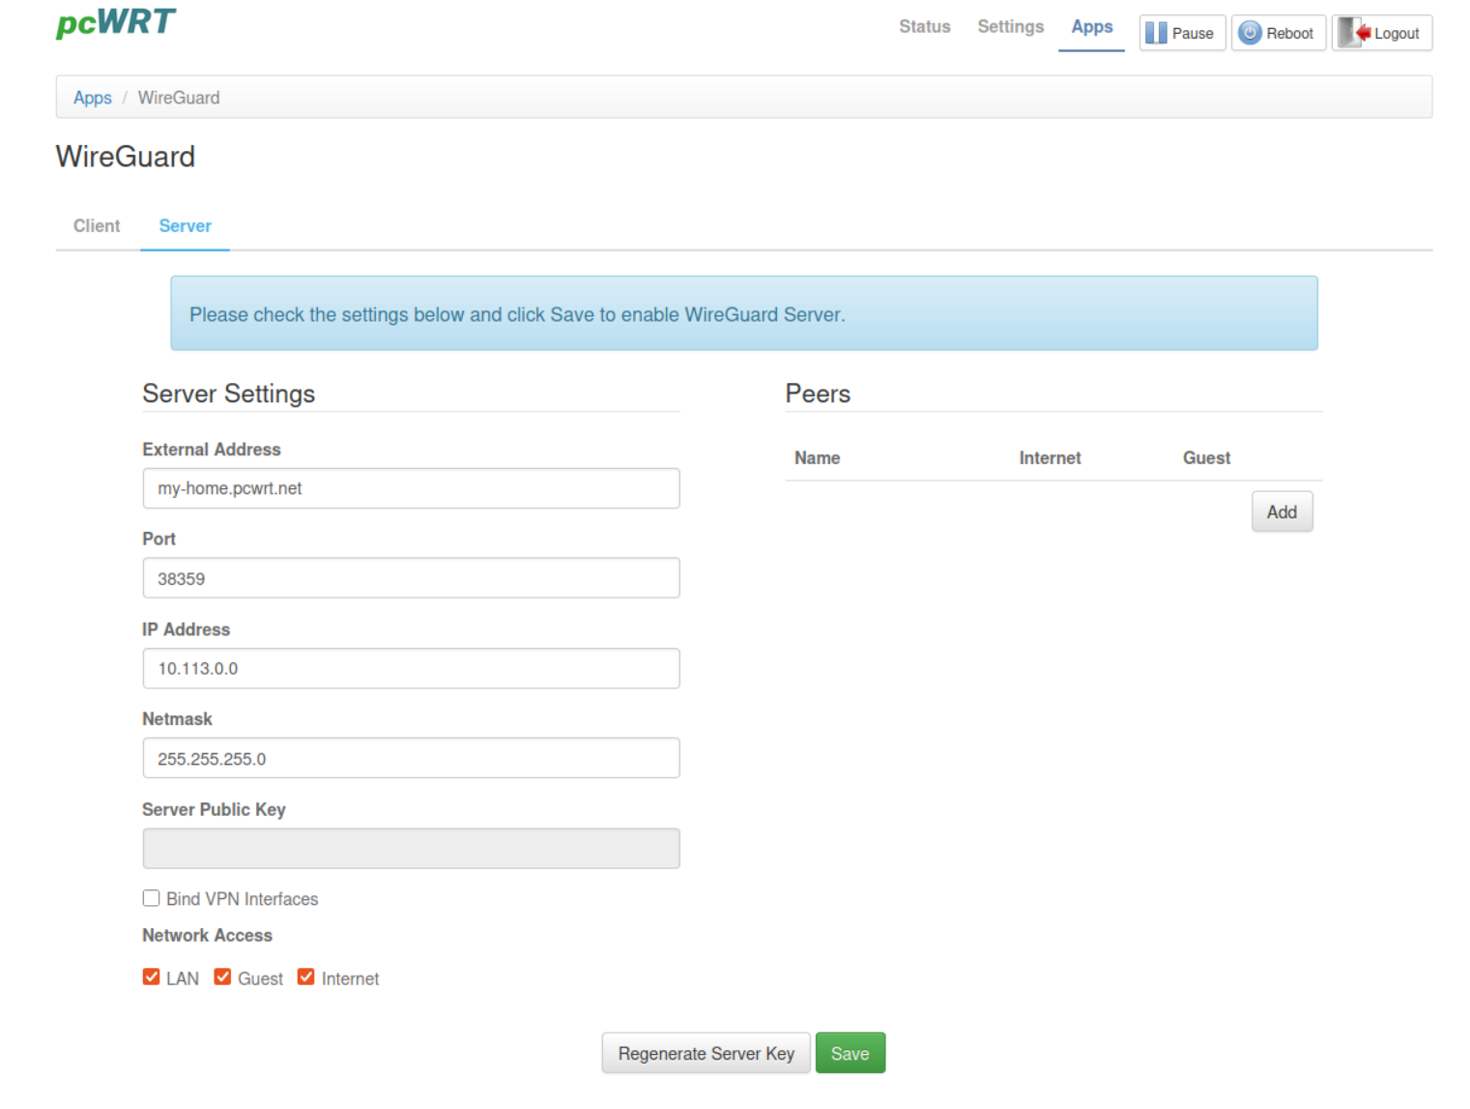This screenshot has width=1470, height=1109.
Task: Add a new peer
Action: [1282, 511]
